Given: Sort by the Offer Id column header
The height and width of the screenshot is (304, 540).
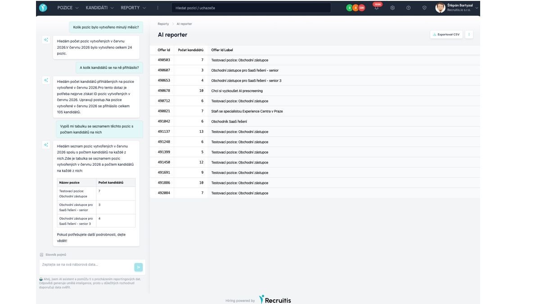Looking at the screenshot, I should pyautogui.click(x=164, y=50).
